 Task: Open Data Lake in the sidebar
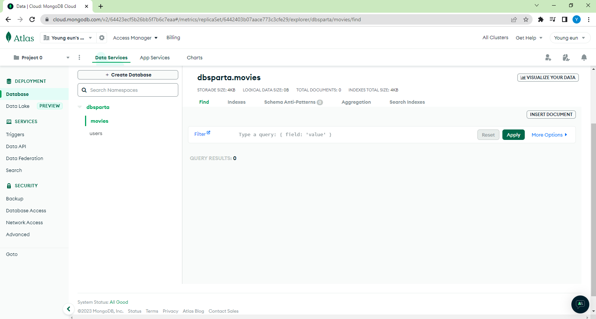coord(18,106)
